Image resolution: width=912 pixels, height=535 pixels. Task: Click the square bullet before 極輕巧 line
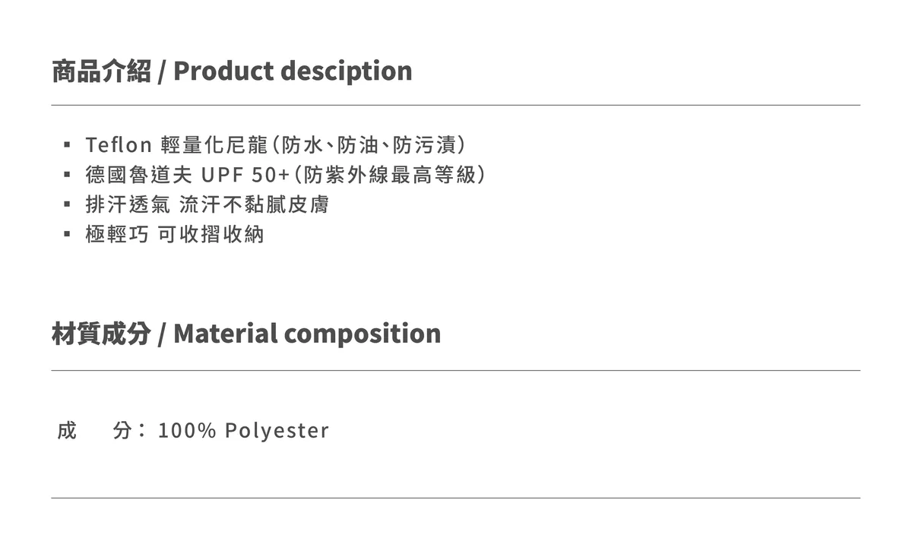67,235
